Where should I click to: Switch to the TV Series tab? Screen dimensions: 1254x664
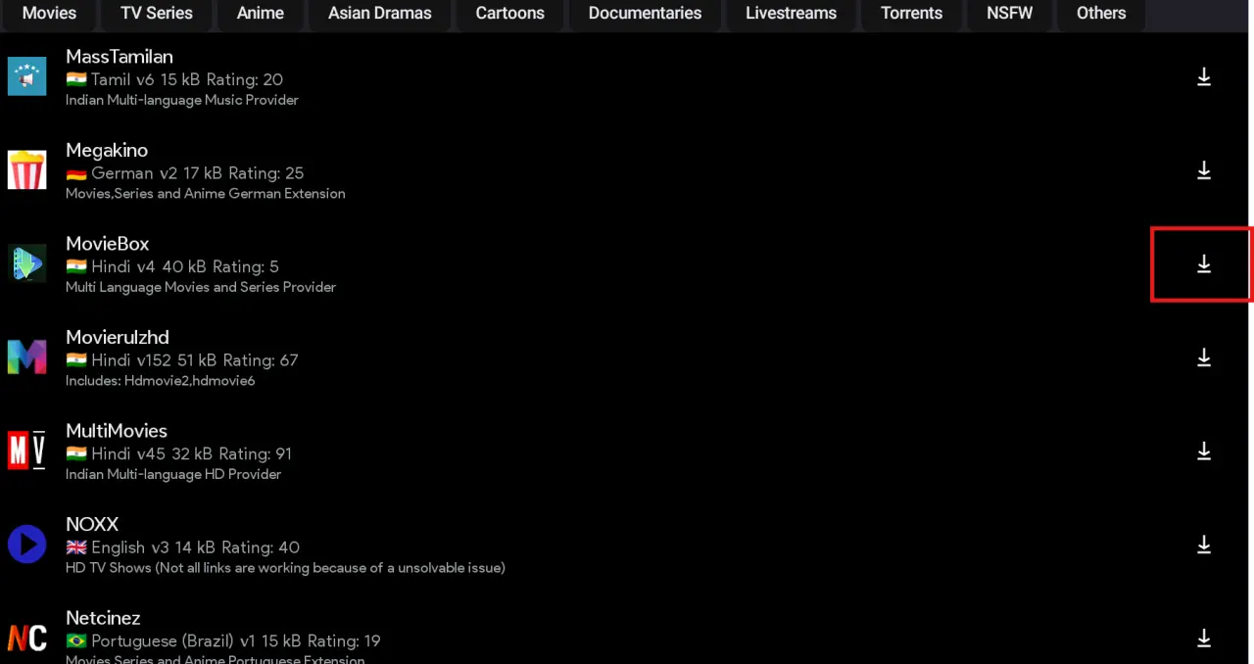(157, 14)
